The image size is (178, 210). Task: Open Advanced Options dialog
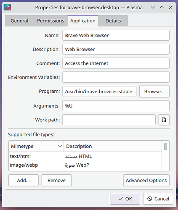pyautogui.click(x=146, y=181)
